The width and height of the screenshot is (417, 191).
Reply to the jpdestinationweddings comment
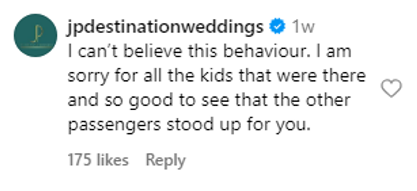pos(166,160)
